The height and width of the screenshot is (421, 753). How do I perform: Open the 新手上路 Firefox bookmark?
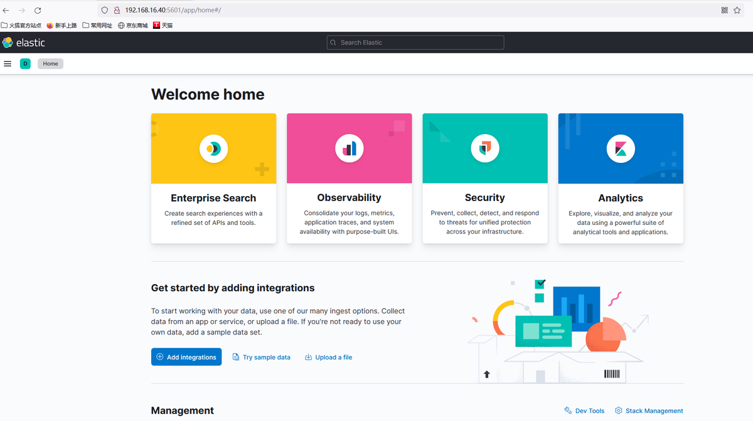coord(61,26)
